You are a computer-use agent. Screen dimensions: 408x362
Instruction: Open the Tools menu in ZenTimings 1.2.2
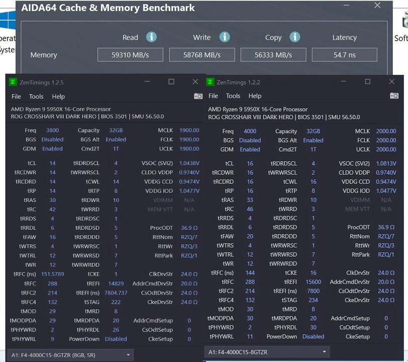[x=233, y=96]
